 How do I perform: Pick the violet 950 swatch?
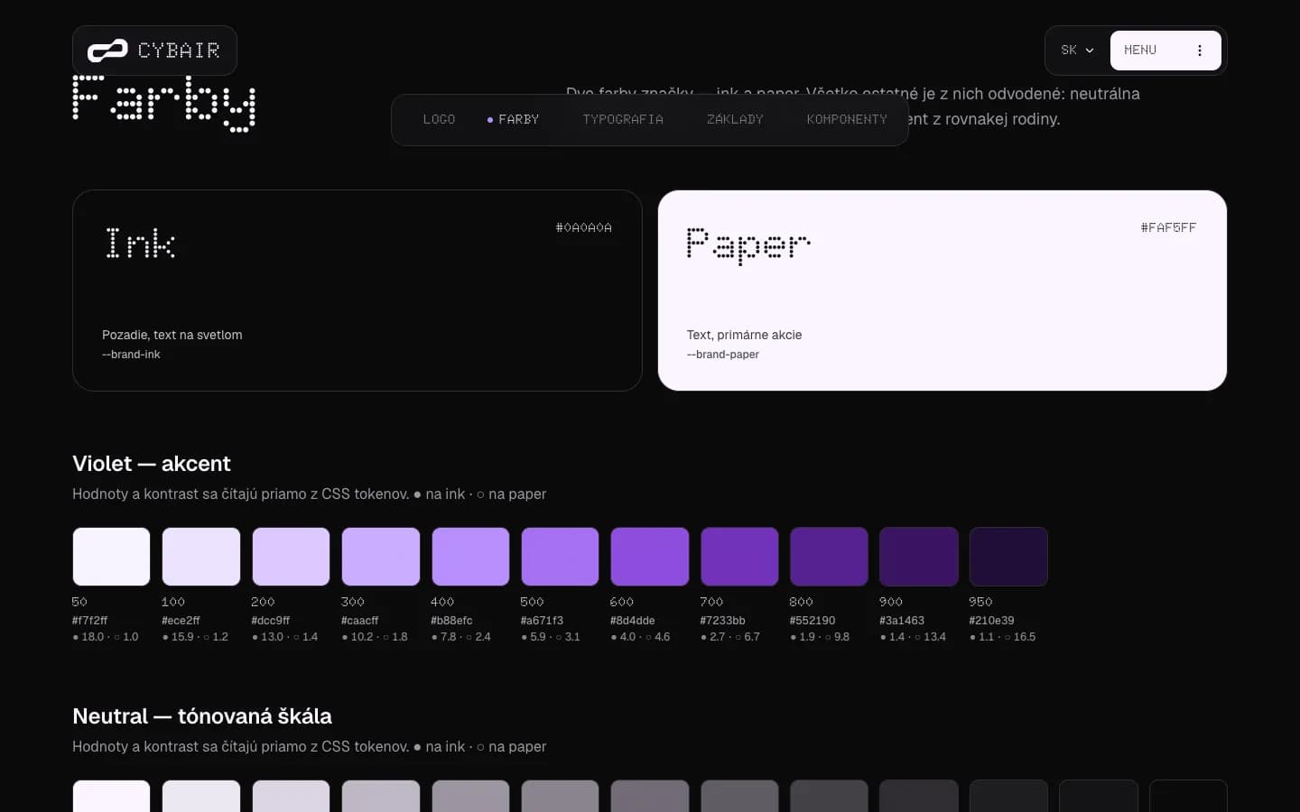1008,557
